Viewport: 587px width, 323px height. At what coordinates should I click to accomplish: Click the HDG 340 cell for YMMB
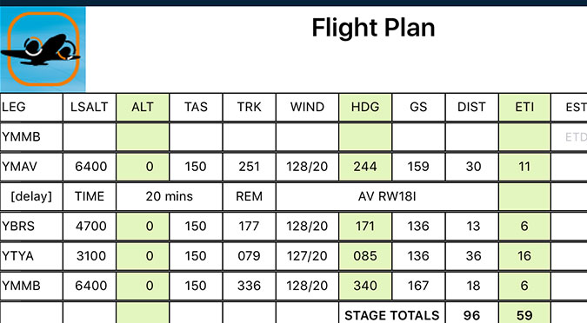tap(365, 286)
